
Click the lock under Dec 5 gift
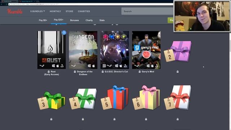[114, 119]
